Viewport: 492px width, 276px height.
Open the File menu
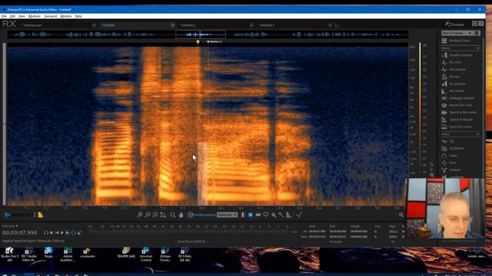tap(4, 16)
